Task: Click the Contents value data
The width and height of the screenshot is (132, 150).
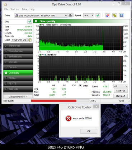Action: point(30,36)
